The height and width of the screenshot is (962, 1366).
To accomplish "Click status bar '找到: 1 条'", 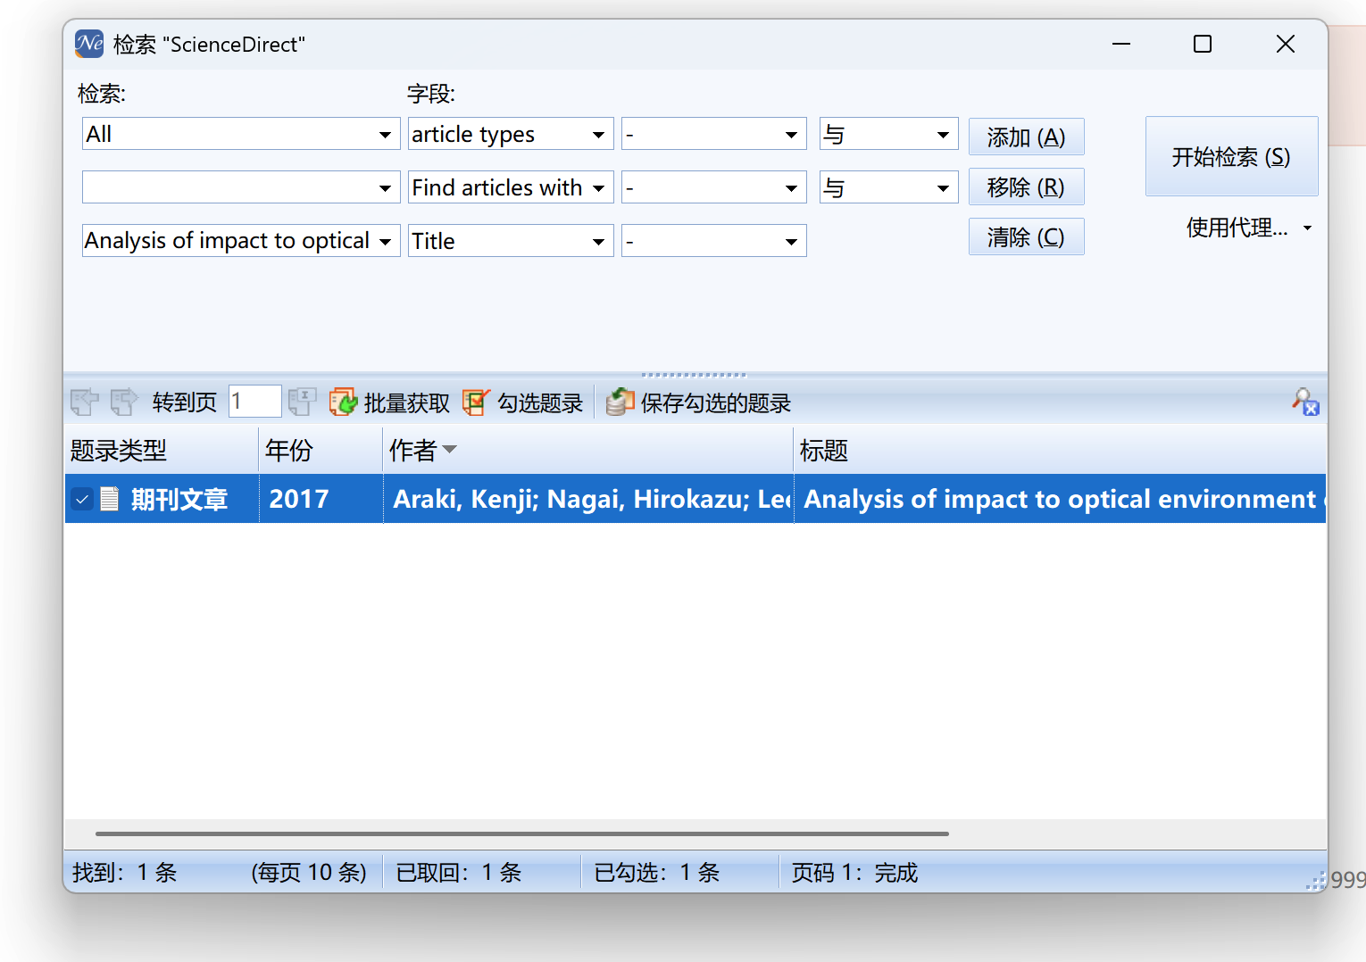I will [x=125, y=873].
